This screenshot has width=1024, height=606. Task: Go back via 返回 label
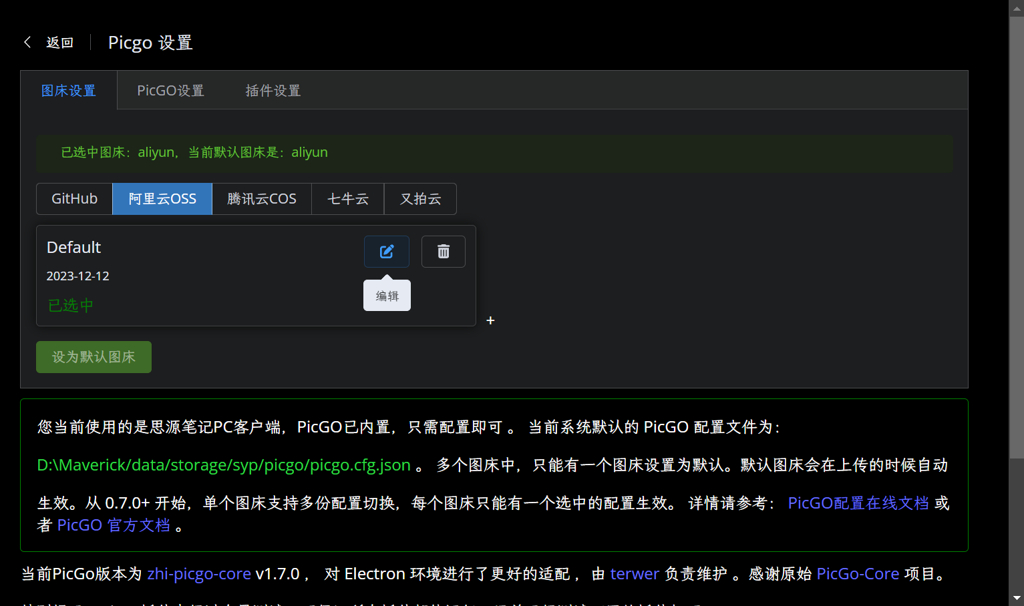click(x=59, y=43)
